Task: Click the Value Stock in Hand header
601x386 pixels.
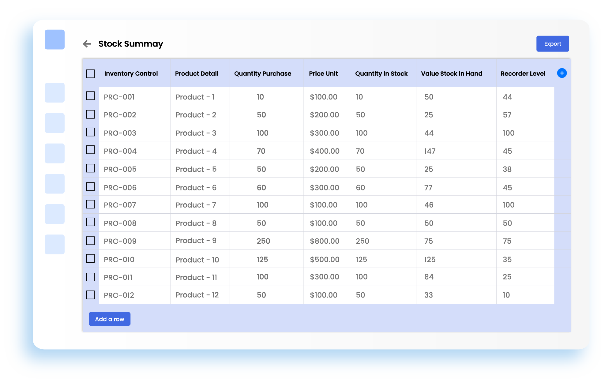Action: (451, 73)
